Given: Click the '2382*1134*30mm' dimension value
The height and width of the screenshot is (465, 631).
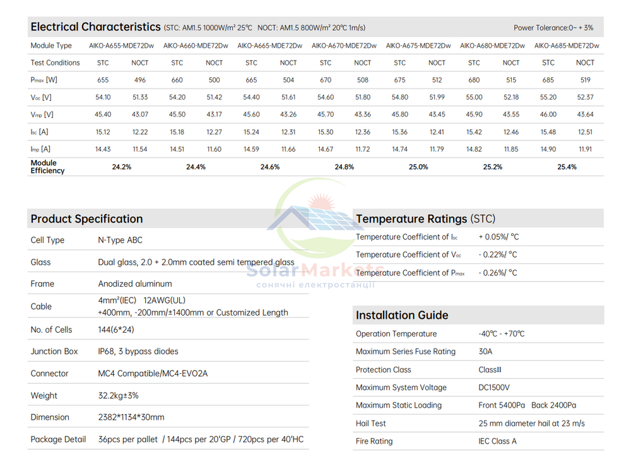Looking at the screenshot, I should coord(131,418).
